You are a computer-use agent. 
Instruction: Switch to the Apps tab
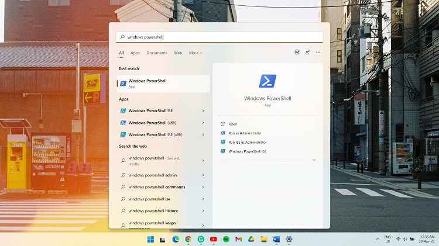[x=135, y=53]
